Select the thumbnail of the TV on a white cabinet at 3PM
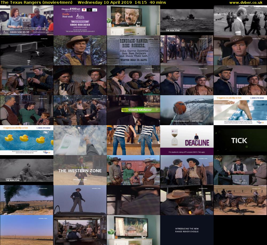267x245 pixels. pos(133,20)
